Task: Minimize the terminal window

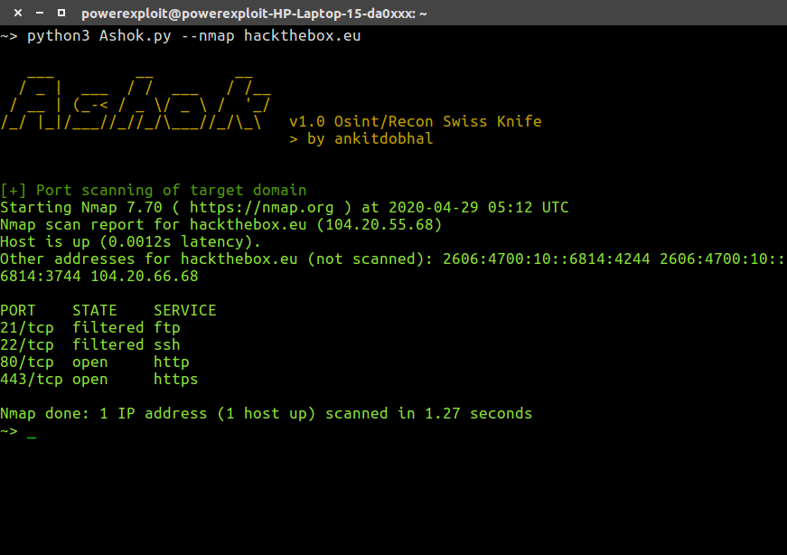Action: 40,13
